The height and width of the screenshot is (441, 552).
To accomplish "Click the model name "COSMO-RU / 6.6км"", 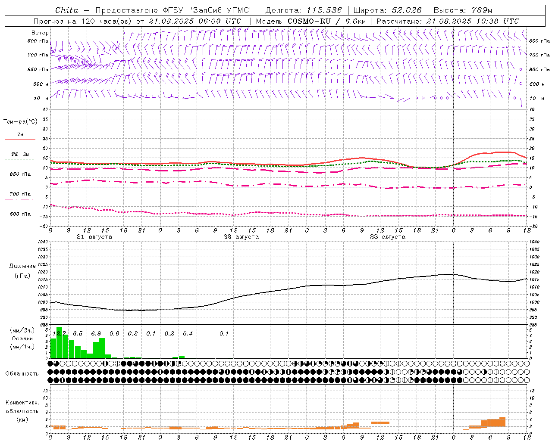I will pos(326,21).
